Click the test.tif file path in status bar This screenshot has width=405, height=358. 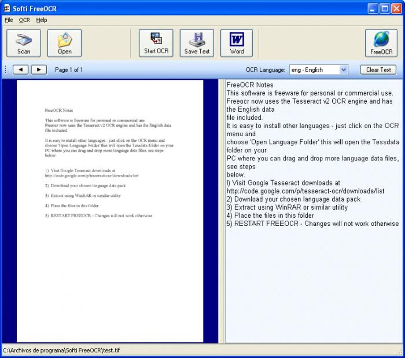(x=61, y=350)
